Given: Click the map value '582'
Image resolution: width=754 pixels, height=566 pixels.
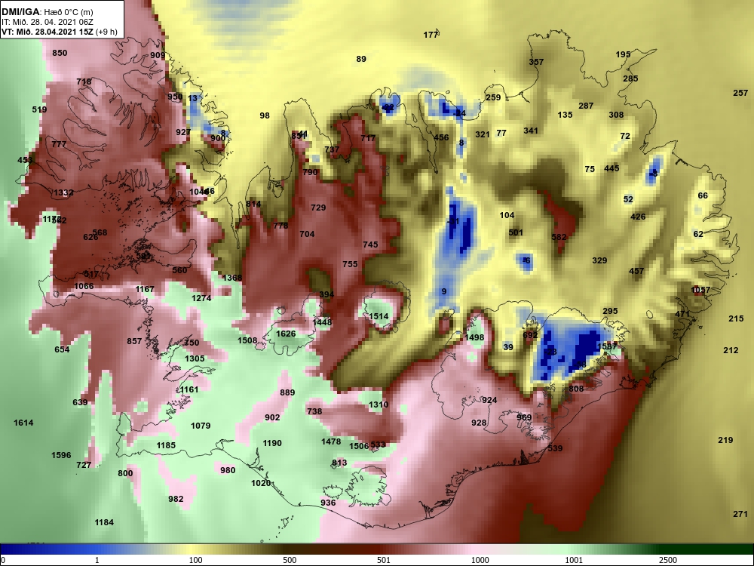Looking at the screenshot, I should 559,237.
